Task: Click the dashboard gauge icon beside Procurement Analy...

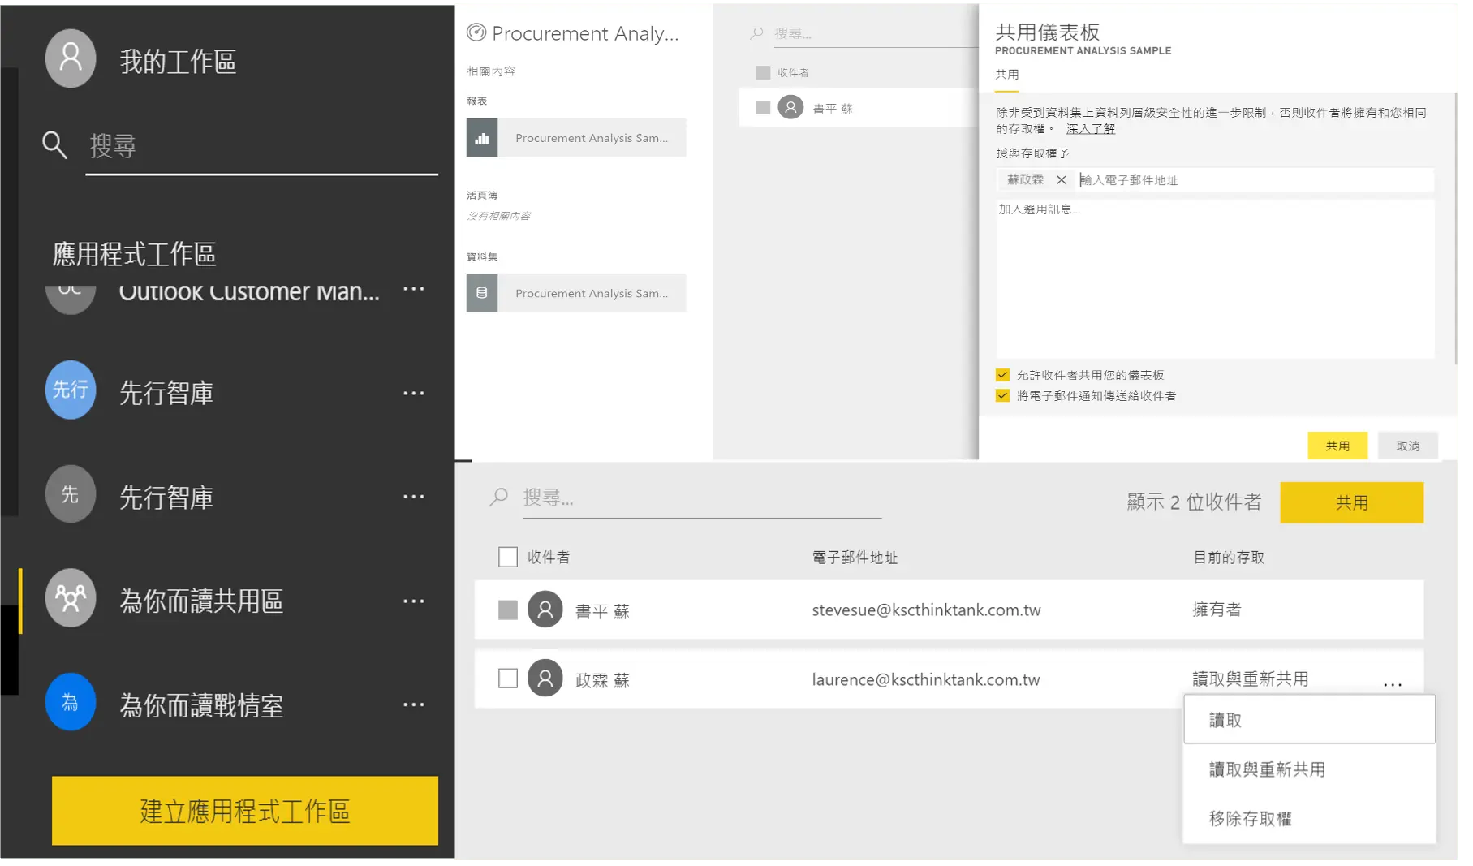Action: click(477, 32)
